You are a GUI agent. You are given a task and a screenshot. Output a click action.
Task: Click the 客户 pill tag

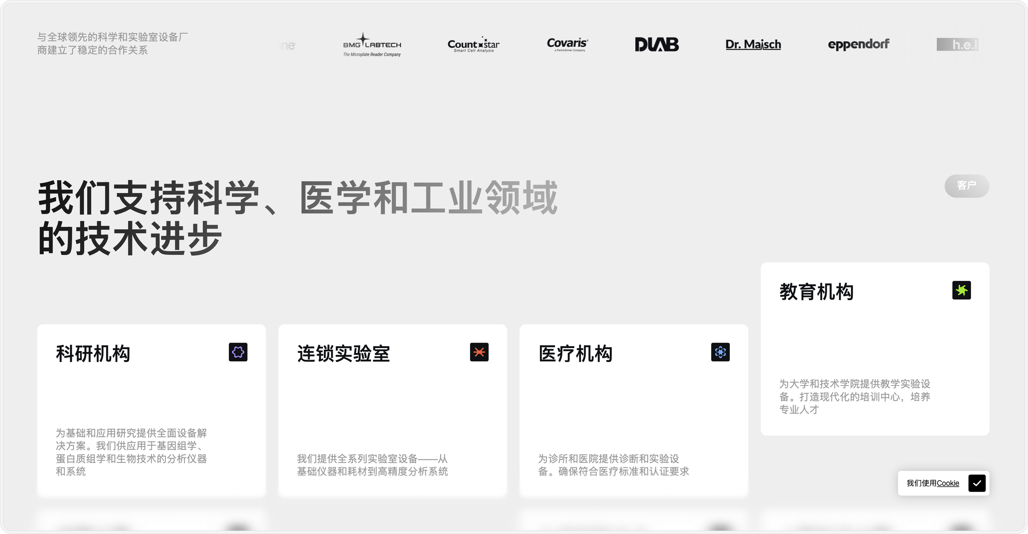pos(967,186)
